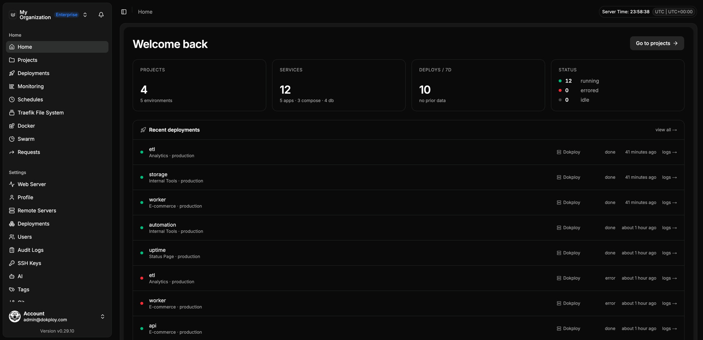Click the Services stat card
Image resolution: width=703 pixels, height=340 pixels.
[x=339, y=85]
